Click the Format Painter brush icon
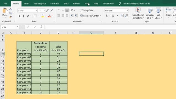 coord(10,17)
